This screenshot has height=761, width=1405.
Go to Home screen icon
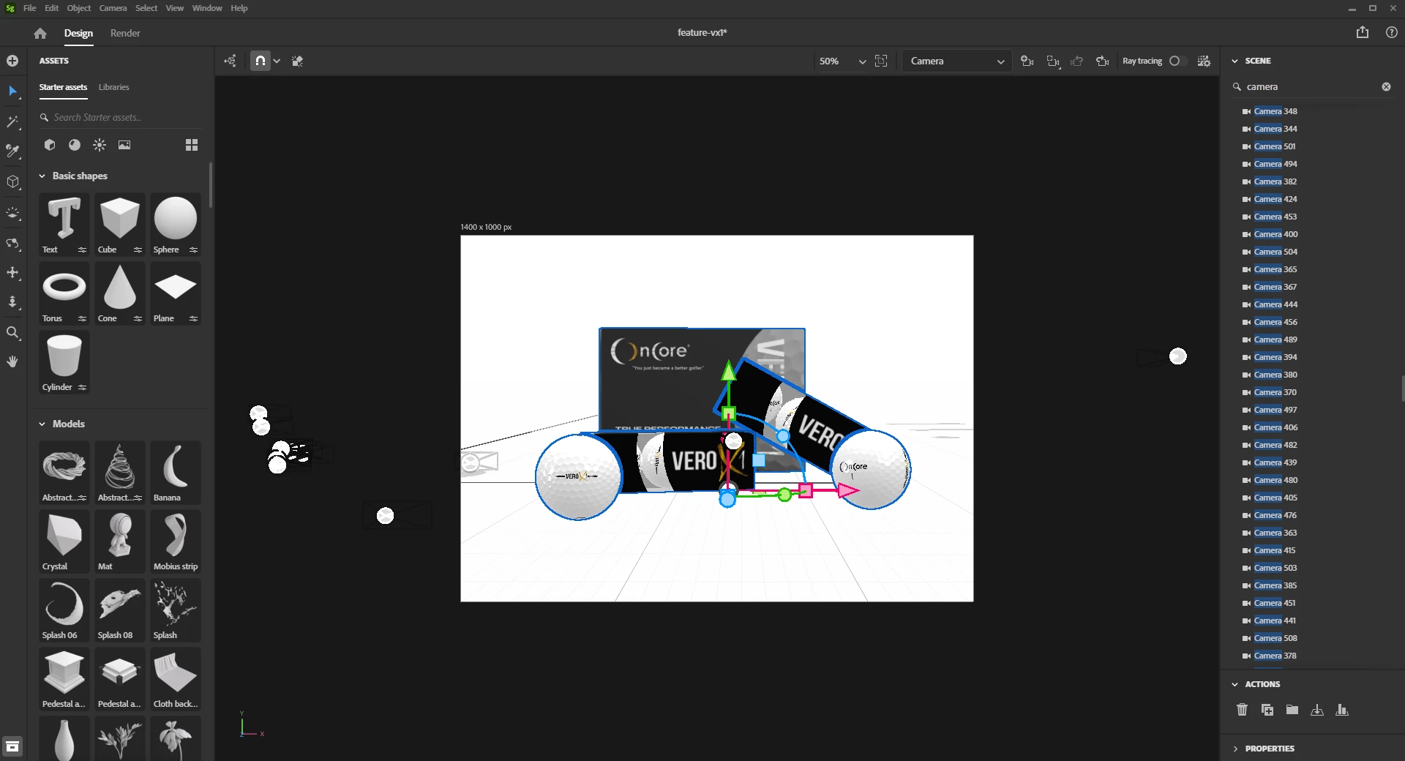click(40, 33)
